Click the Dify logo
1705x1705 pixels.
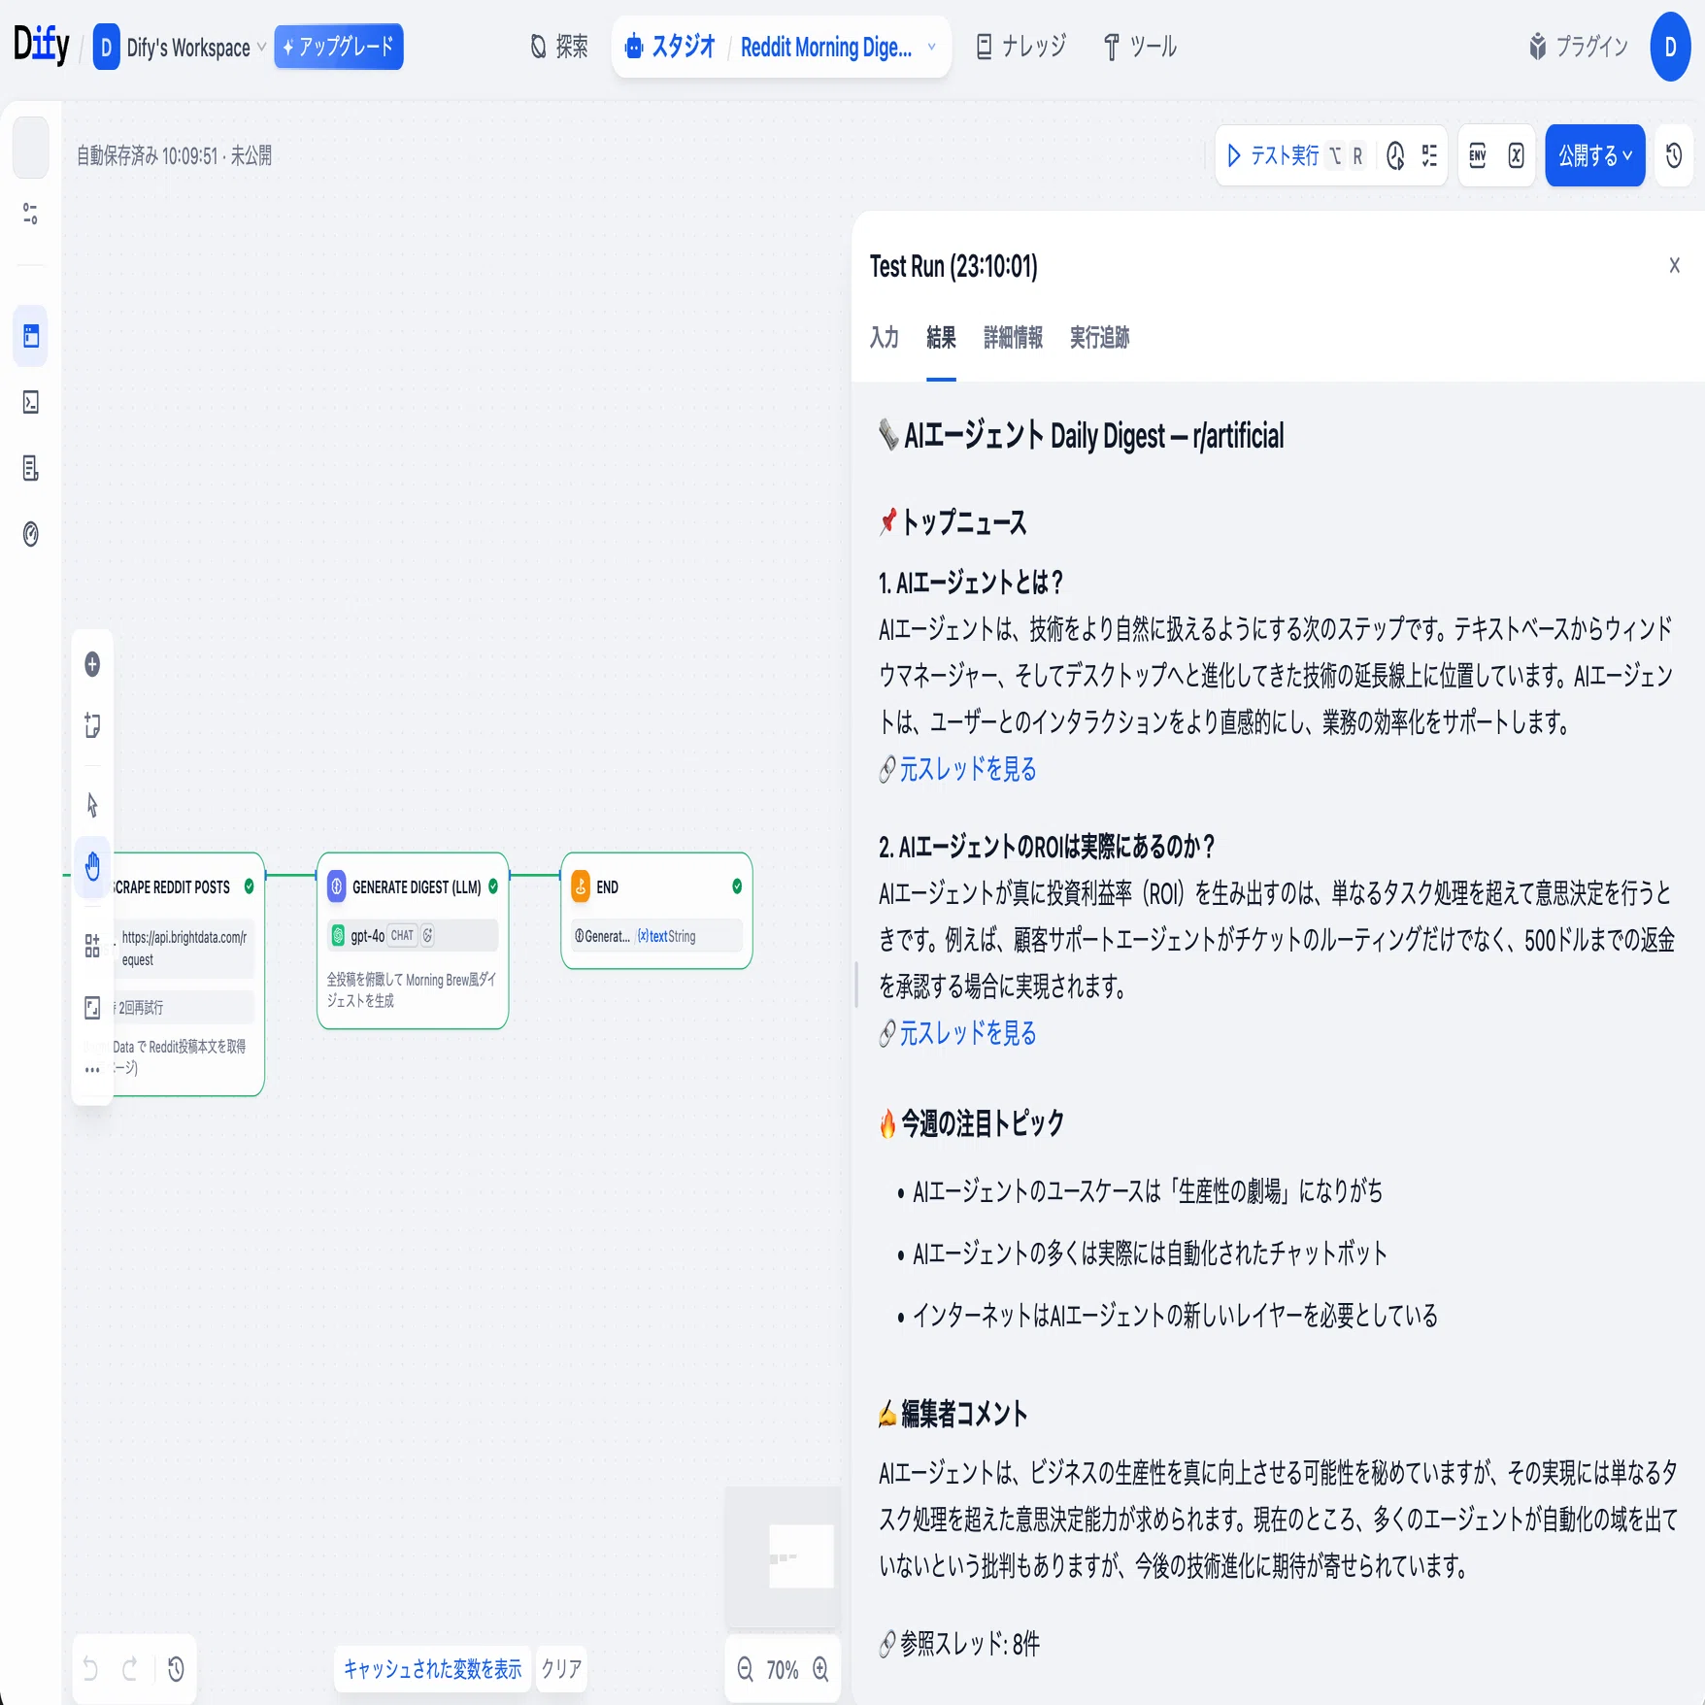[x=41, y=46]
